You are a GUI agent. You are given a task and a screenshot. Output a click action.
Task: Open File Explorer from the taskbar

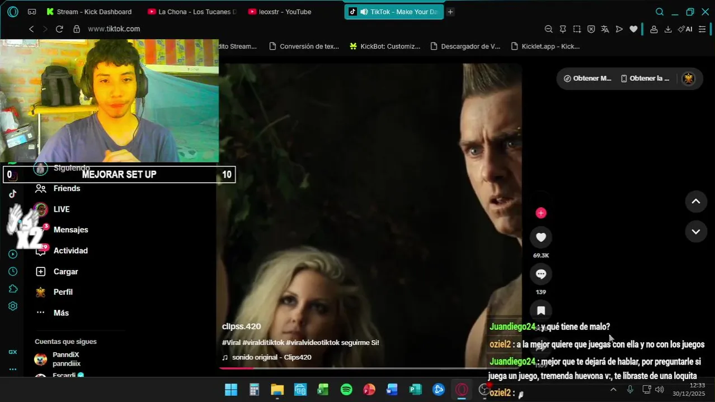277,390
